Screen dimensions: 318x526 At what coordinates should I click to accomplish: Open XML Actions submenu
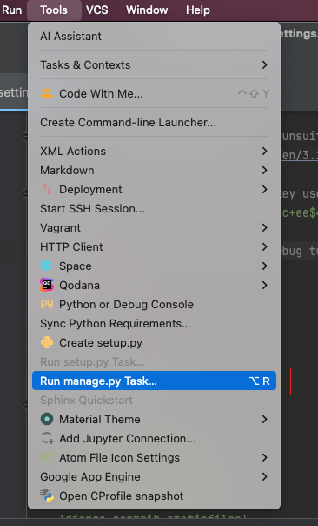tap(154, 151)
